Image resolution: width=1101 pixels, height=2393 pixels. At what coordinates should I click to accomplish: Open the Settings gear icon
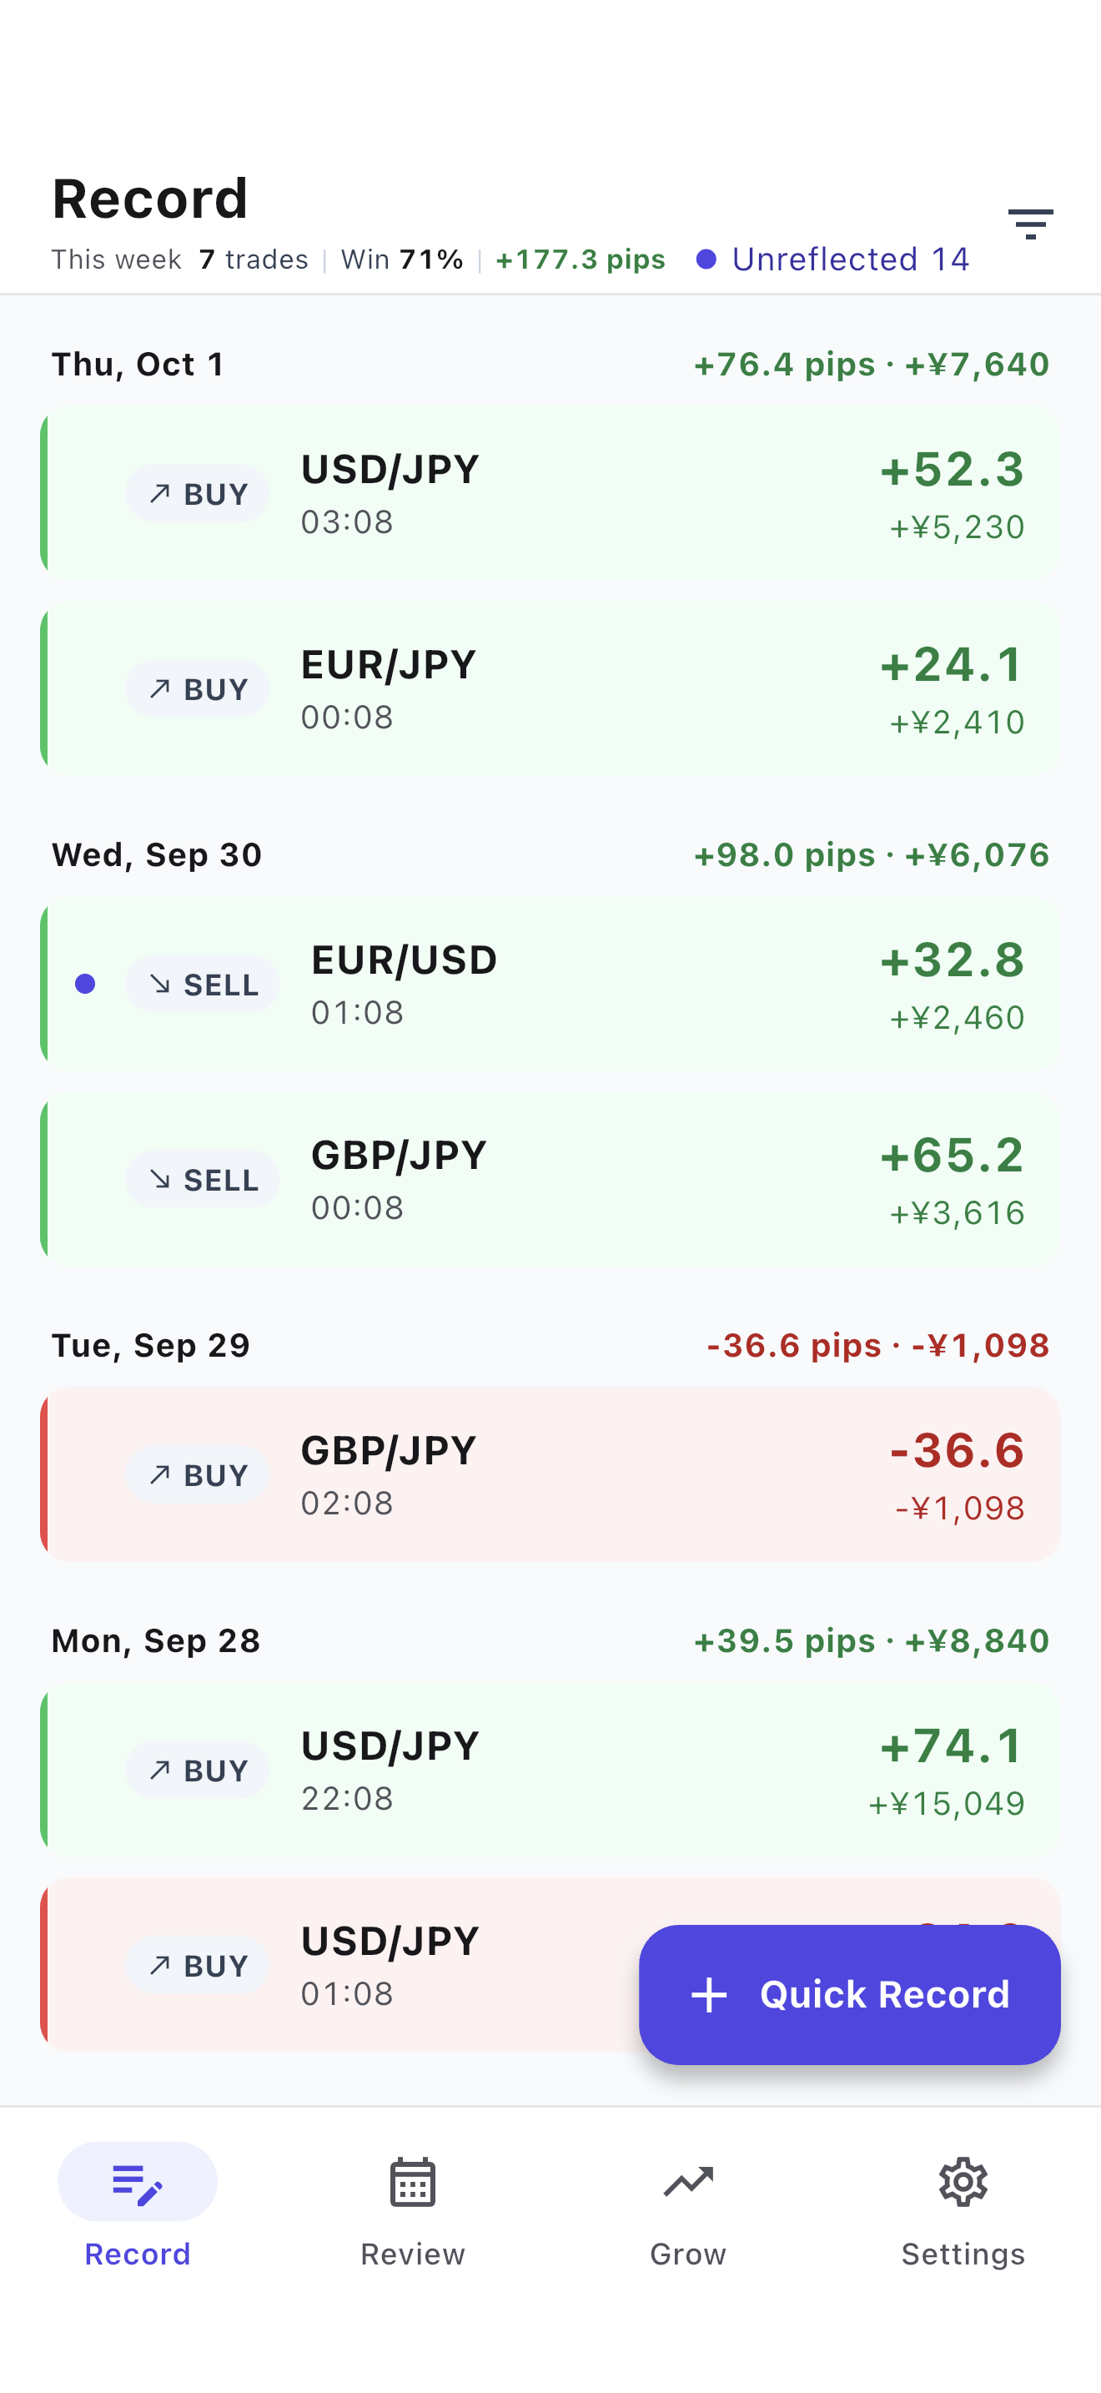coord(963,2182)
